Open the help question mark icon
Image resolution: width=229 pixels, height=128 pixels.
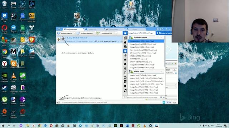click(x=166, y=29)
